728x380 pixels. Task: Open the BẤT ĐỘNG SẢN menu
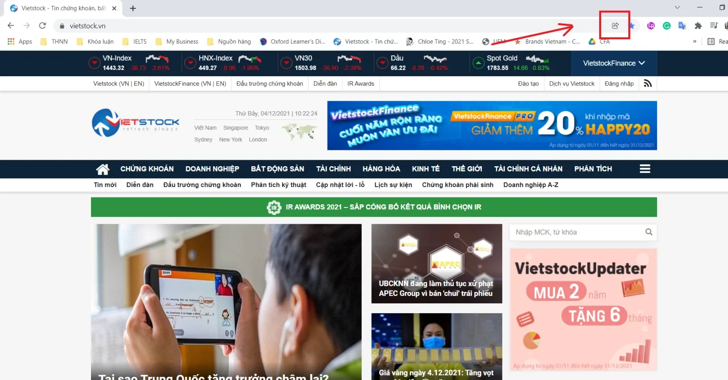coord(278,169)
